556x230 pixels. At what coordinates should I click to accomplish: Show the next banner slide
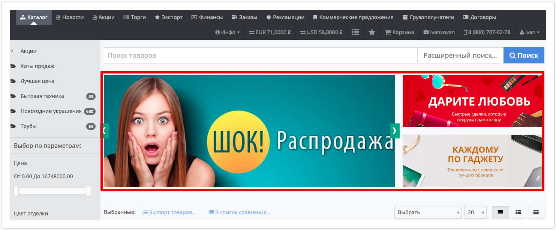click(x=395, y=131)
